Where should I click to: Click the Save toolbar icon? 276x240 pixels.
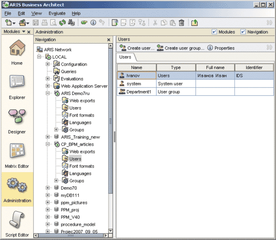[x=35, y=22]
